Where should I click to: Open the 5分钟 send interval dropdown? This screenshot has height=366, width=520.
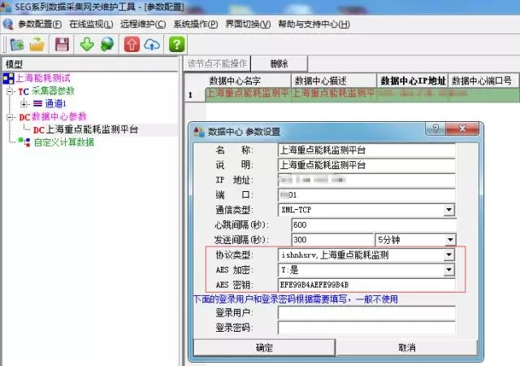(x=449, y=239)
